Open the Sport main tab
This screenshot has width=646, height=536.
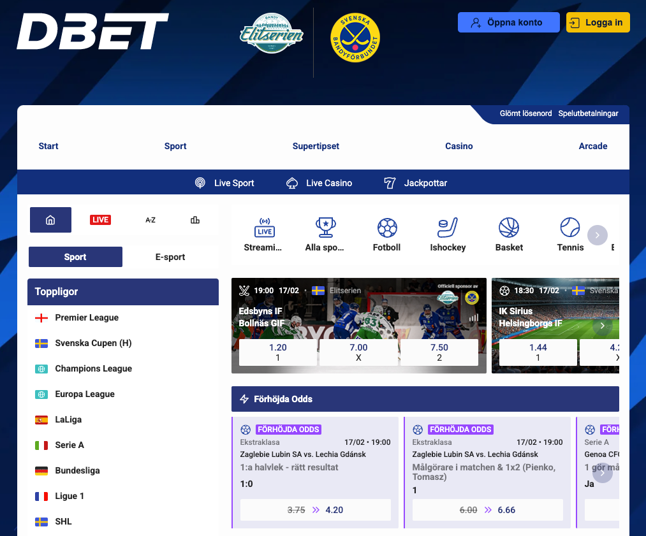click(175, 146)
